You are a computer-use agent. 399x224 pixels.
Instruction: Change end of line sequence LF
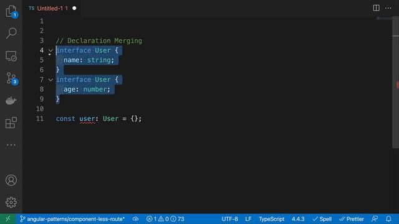pyautogui.click(x=248, y=218)
